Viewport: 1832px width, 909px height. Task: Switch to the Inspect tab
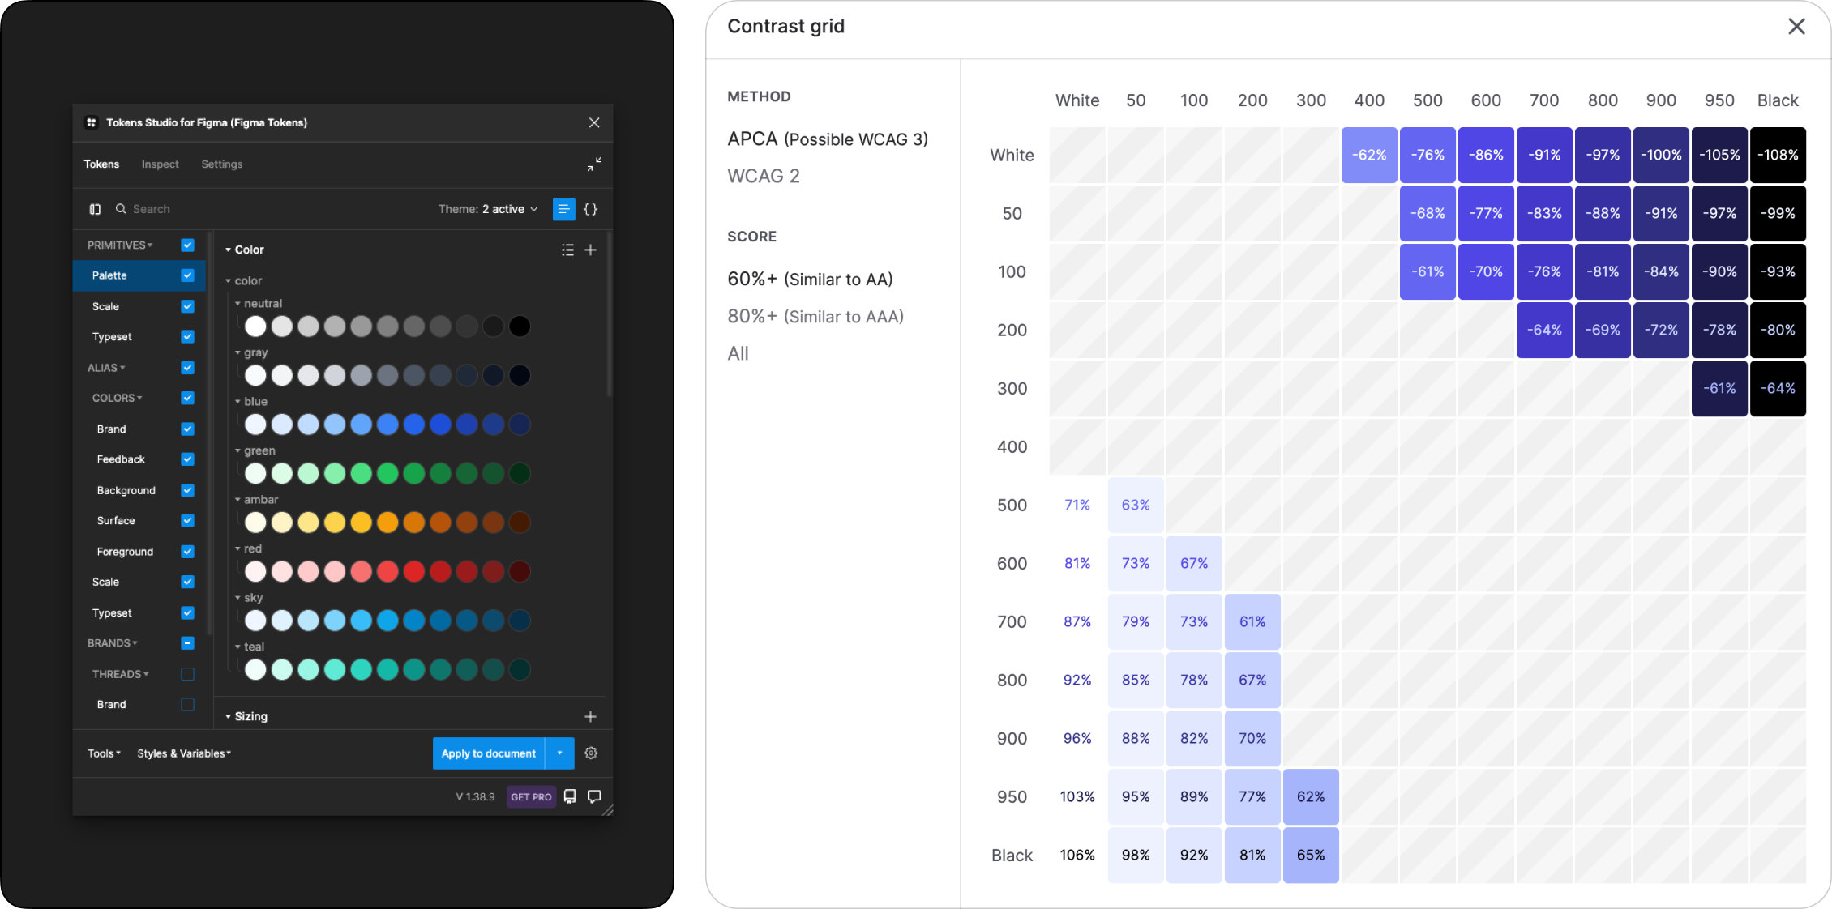coord(160,164)
